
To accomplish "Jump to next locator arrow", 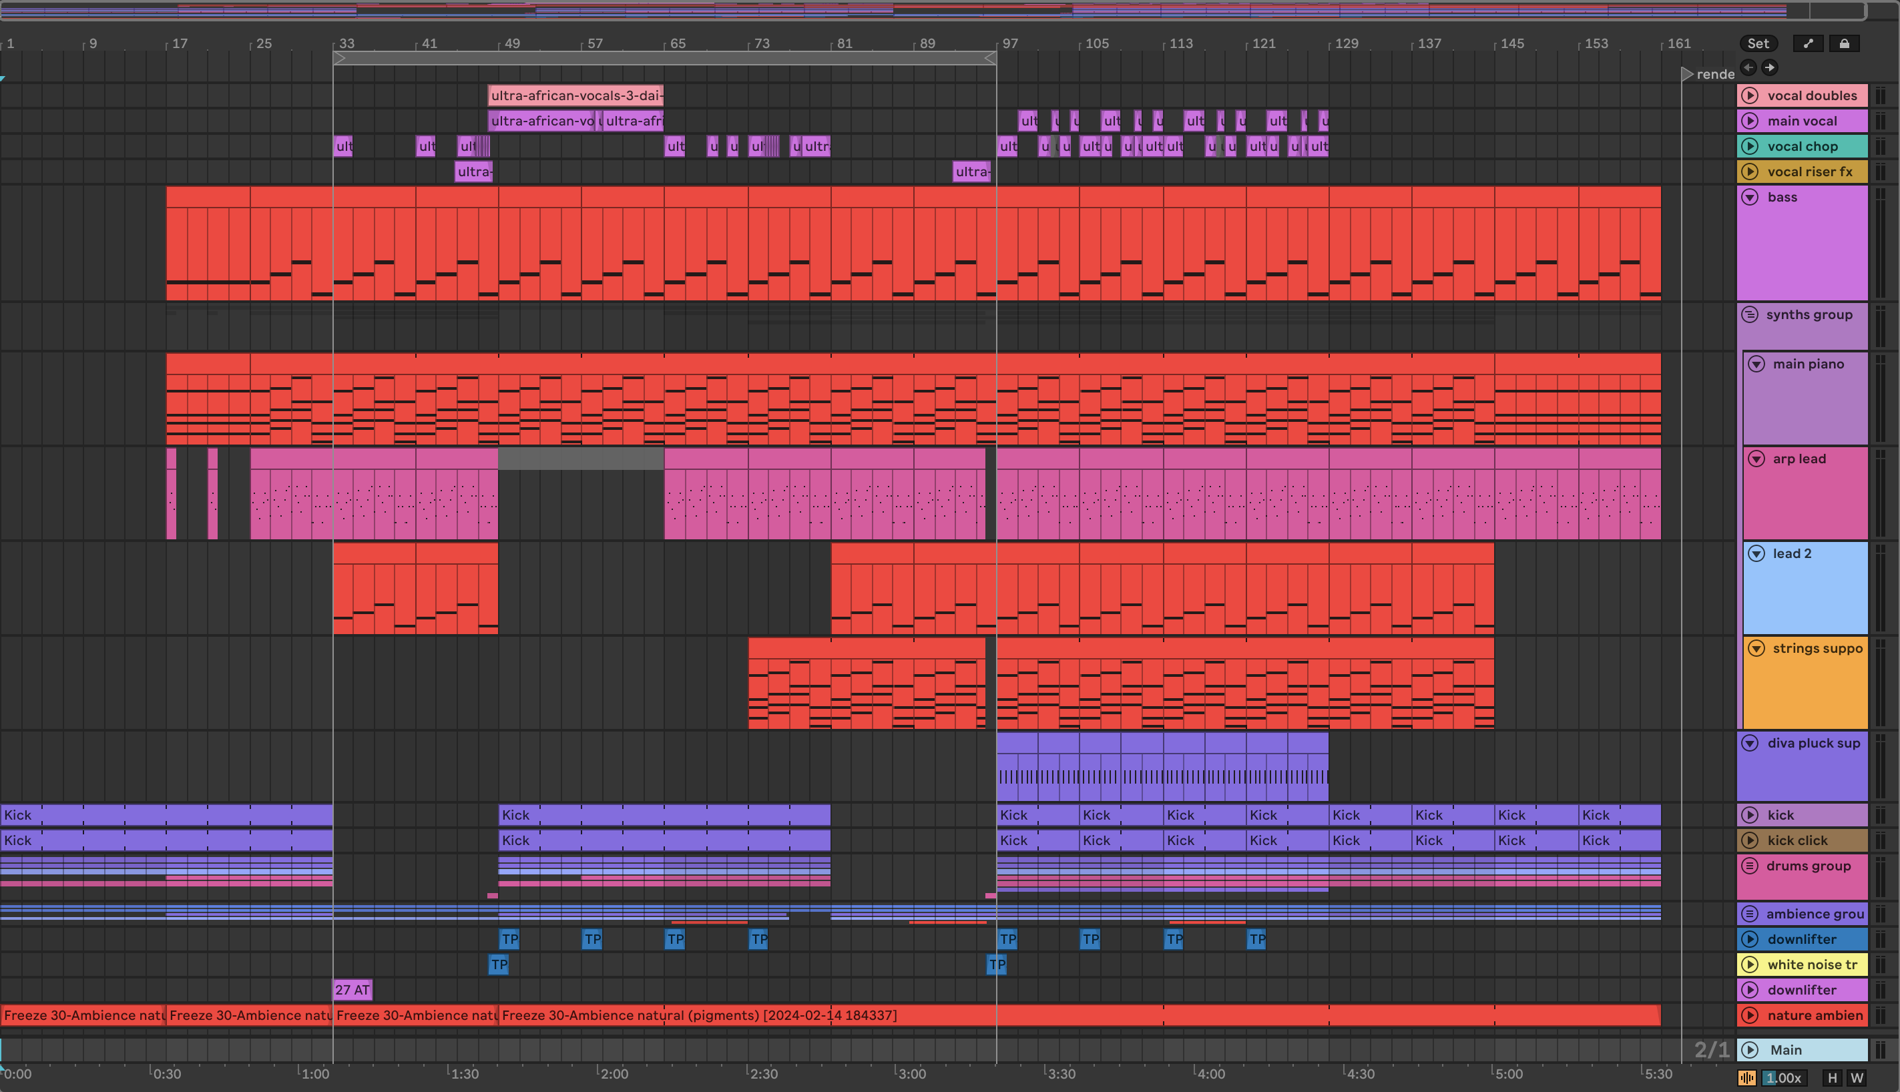I will (1769, 67).
